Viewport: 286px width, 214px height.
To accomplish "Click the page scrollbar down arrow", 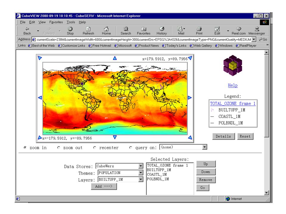I will [266, 193].
